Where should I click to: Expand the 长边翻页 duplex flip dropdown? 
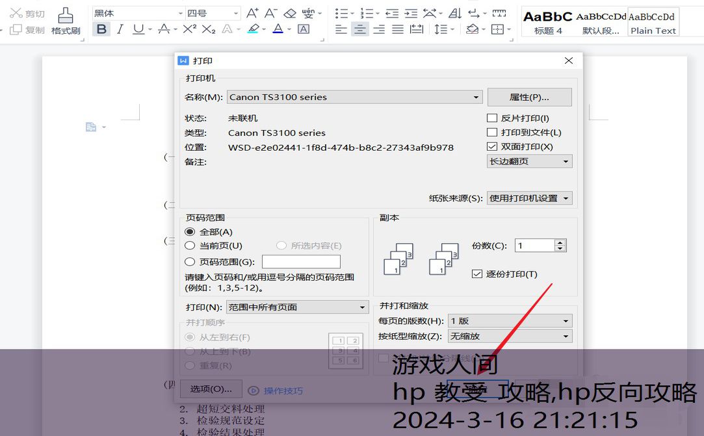point(529,161)
